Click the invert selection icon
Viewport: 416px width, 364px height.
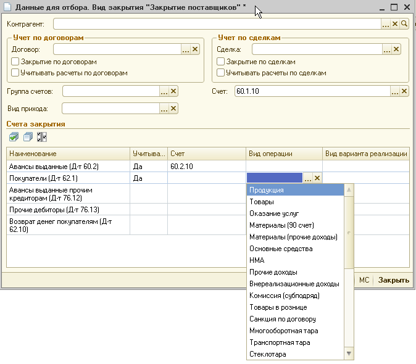[41, 136]
